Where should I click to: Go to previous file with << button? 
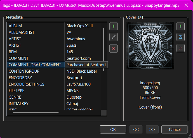[x=136, y=129]
